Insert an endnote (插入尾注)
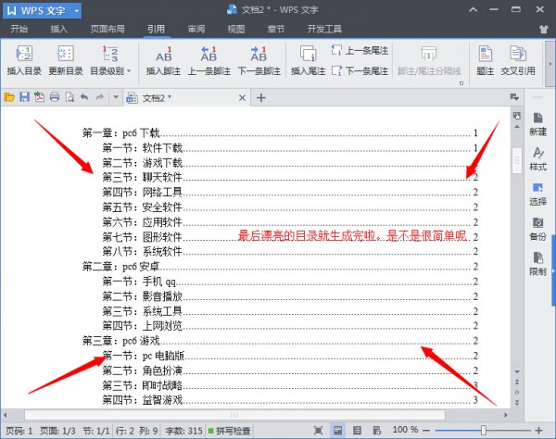556x439 pixels. click(309, 60)
